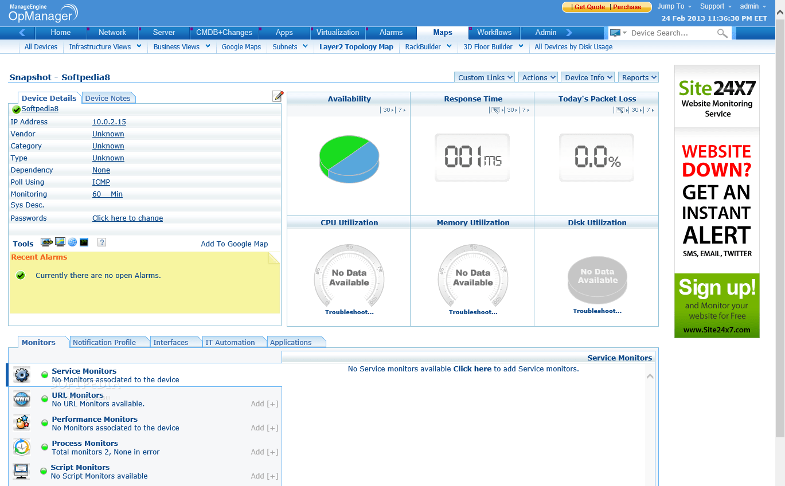Launch the web browse tool globe icon

72,242
